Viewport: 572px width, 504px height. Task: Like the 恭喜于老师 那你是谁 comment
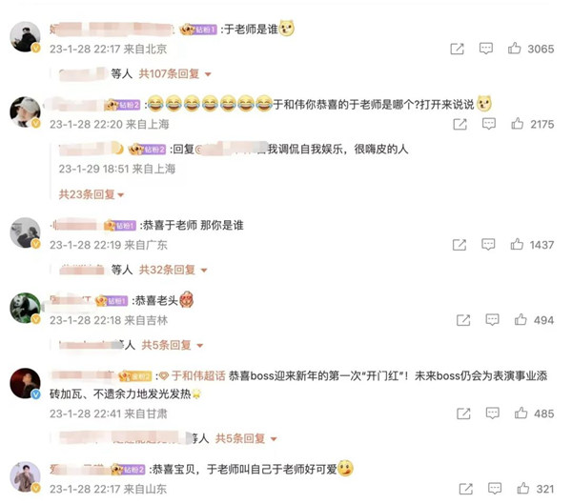pyautogui.click(x=517, y=244)
